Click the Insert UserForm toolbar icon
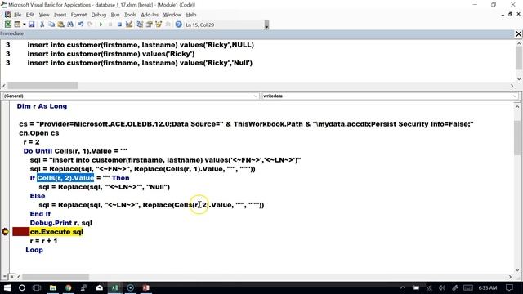Viewport: 523px width, 294px height. (17, 24)
